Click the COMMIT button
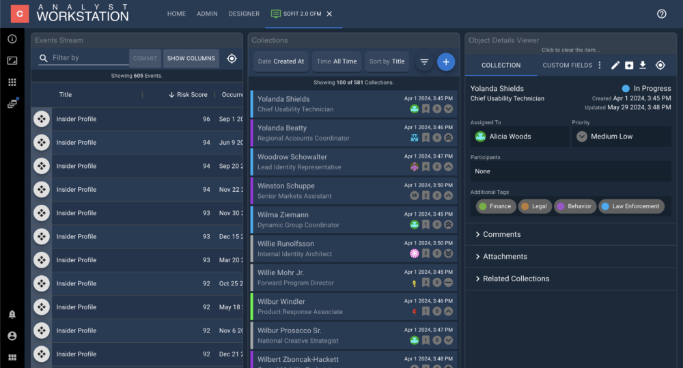This screenshot has height=368, width=683. [145, 58]
